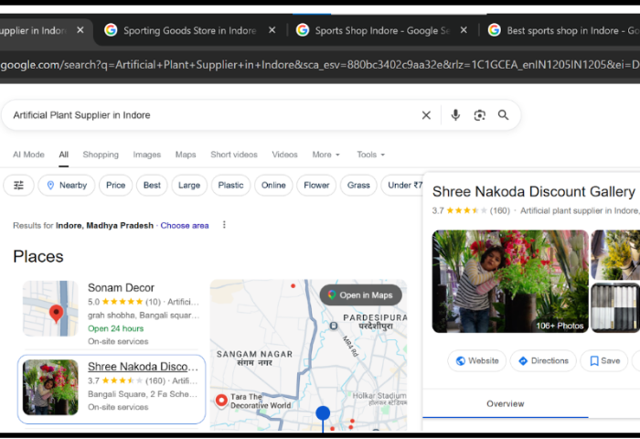Clear the search box text
This screenshot has height=439, width=640.
click(x=426, y=115)
